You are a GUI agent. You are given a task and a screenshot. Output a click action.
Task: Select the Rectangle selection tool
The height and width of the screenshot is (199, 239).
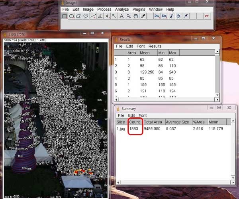[65, 16]
